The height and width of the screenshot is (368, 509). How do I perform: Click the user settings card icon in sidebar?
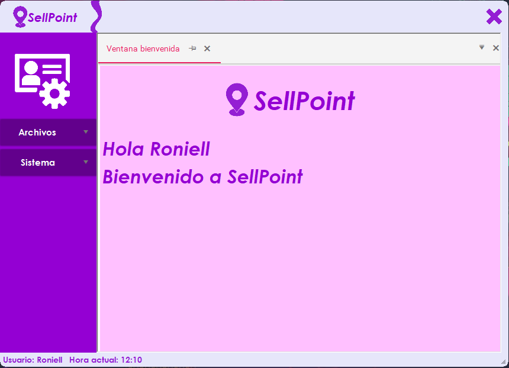[x=42, y=81]
